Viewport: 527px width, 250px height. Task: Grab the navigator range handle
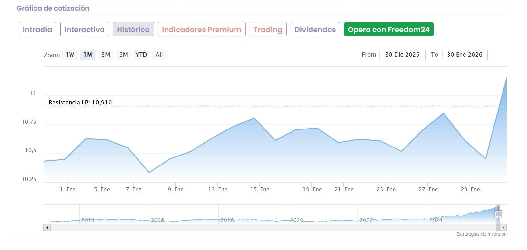click(498, 214)
